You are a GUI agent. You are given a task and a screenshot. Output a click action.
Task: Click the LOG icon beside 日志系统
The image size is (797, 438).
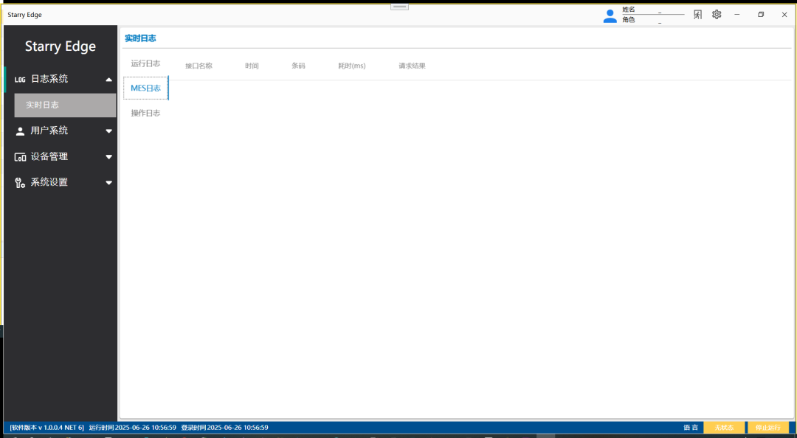(x=20, y=79)
